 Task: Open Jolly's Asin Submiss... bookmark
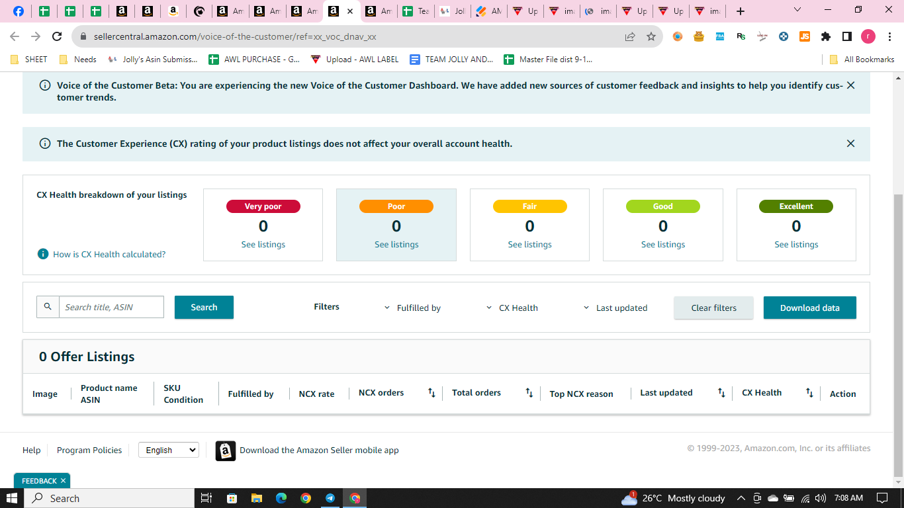(x=153, y=60)
